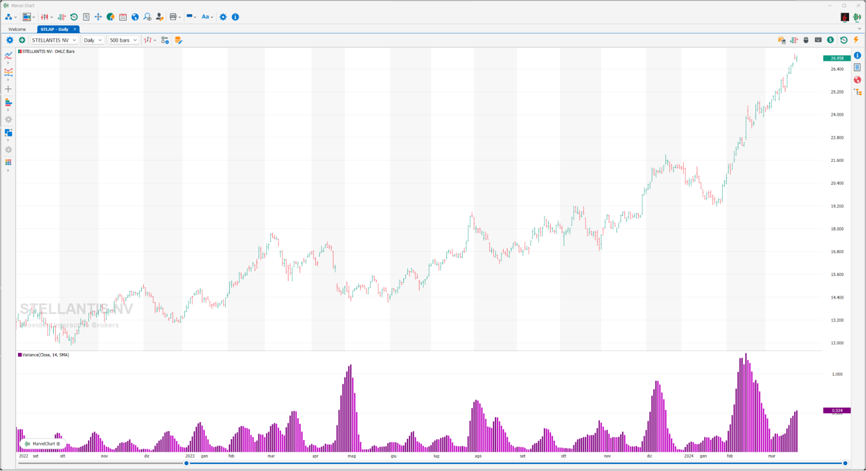
Task: Click the blue info icon in main toolbar
Action: (x=235, y=17)
